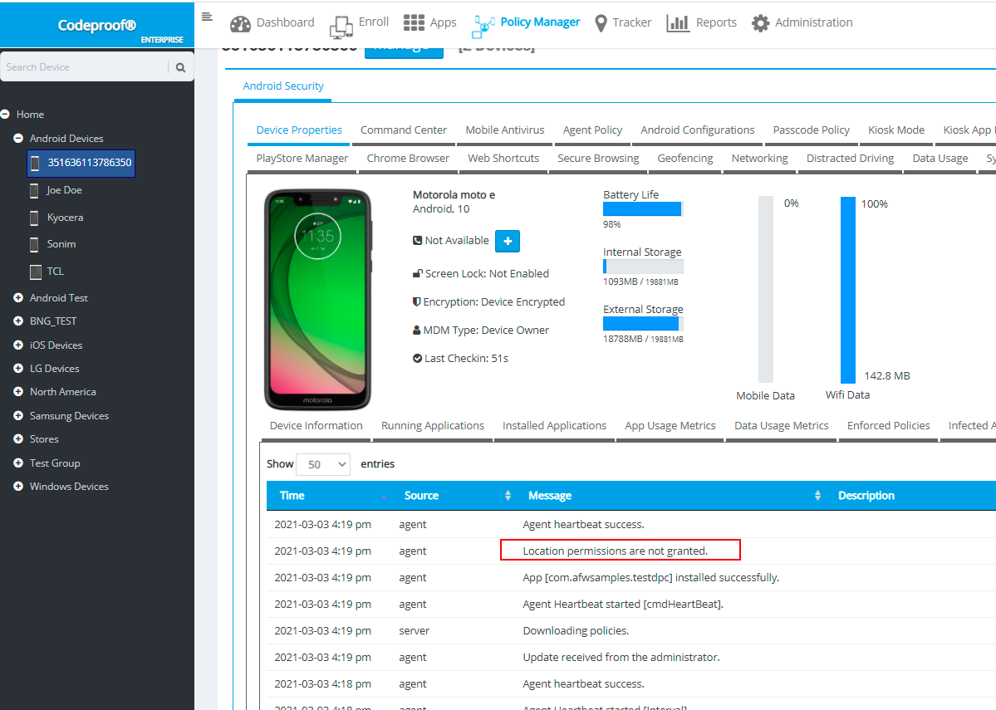Sort the table by Source column arrows

click(508, 496)
